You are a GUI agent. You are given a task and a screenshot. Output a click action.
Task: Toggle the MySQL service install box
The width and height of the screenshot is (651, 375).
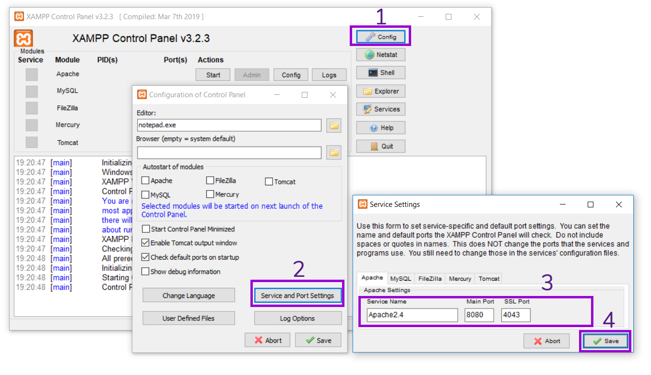(x=32, y=91)
